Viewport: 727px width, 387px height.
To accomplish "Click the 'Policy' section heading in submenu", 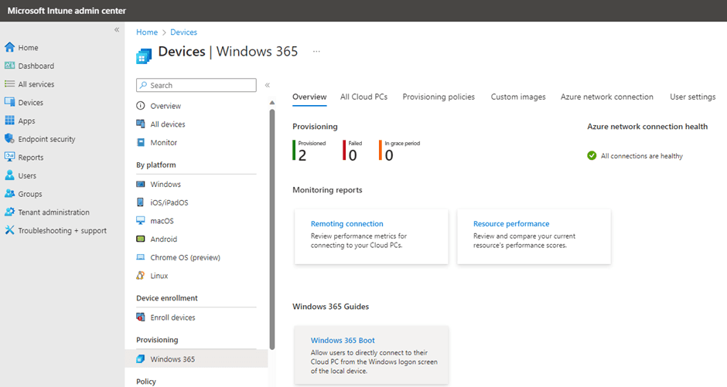I will click(146, 382).
